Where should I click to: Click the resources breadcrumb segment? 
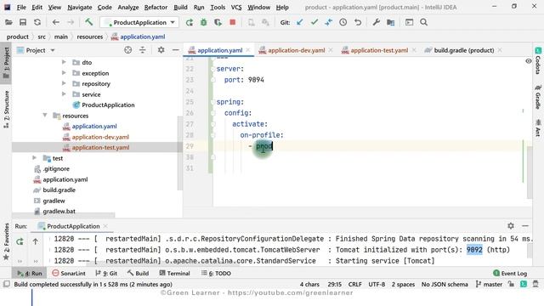tap(90, 37)
